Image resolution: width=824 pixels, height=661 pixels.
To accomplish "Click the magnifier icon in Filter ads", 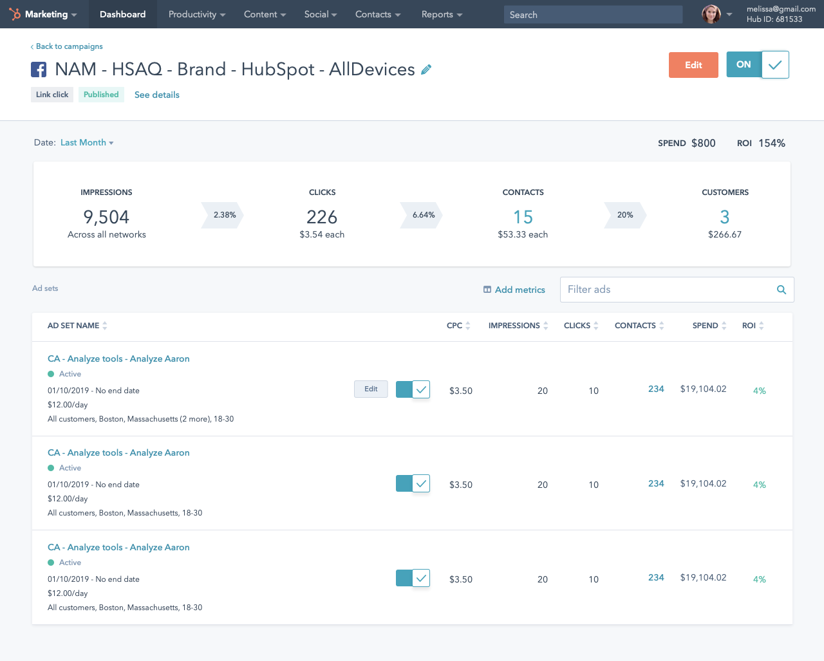I will click(x=782, y=290).
